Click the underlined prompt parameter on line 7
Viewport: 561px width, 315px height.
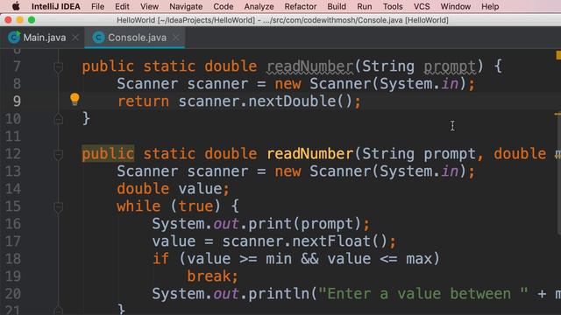(x=450, y=66)
